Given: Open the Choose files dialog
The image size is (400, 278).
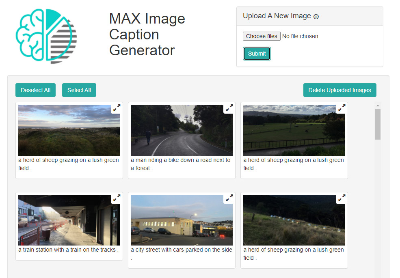Looking at the screenshot, I should [x=262, y=36].
